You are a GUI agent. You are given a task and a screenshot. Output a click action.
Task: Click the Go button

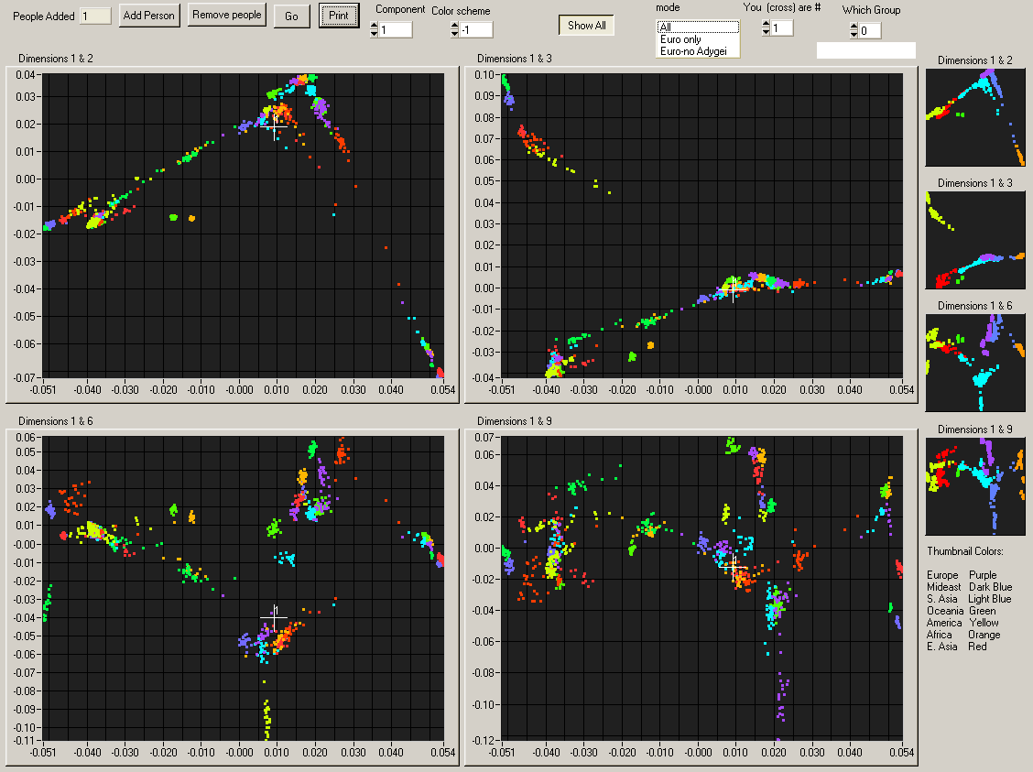click(291, 16)
